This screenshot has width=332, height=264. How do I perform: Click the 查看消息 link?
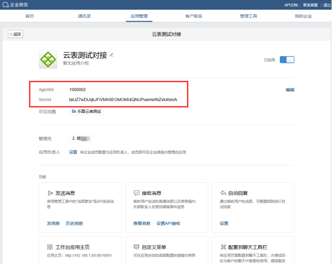coord(142,224)
